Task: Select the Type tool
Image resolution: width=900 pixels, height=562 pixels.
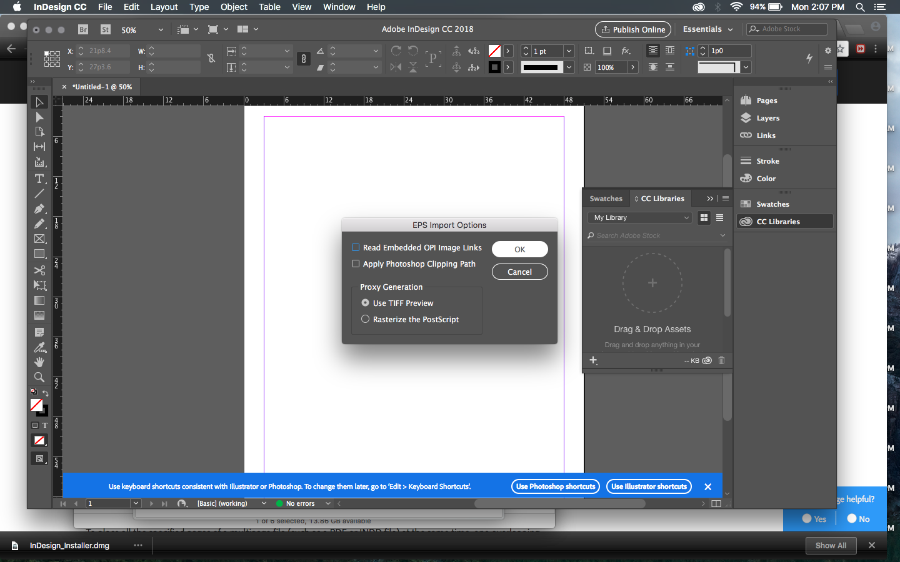Action: 39,179
